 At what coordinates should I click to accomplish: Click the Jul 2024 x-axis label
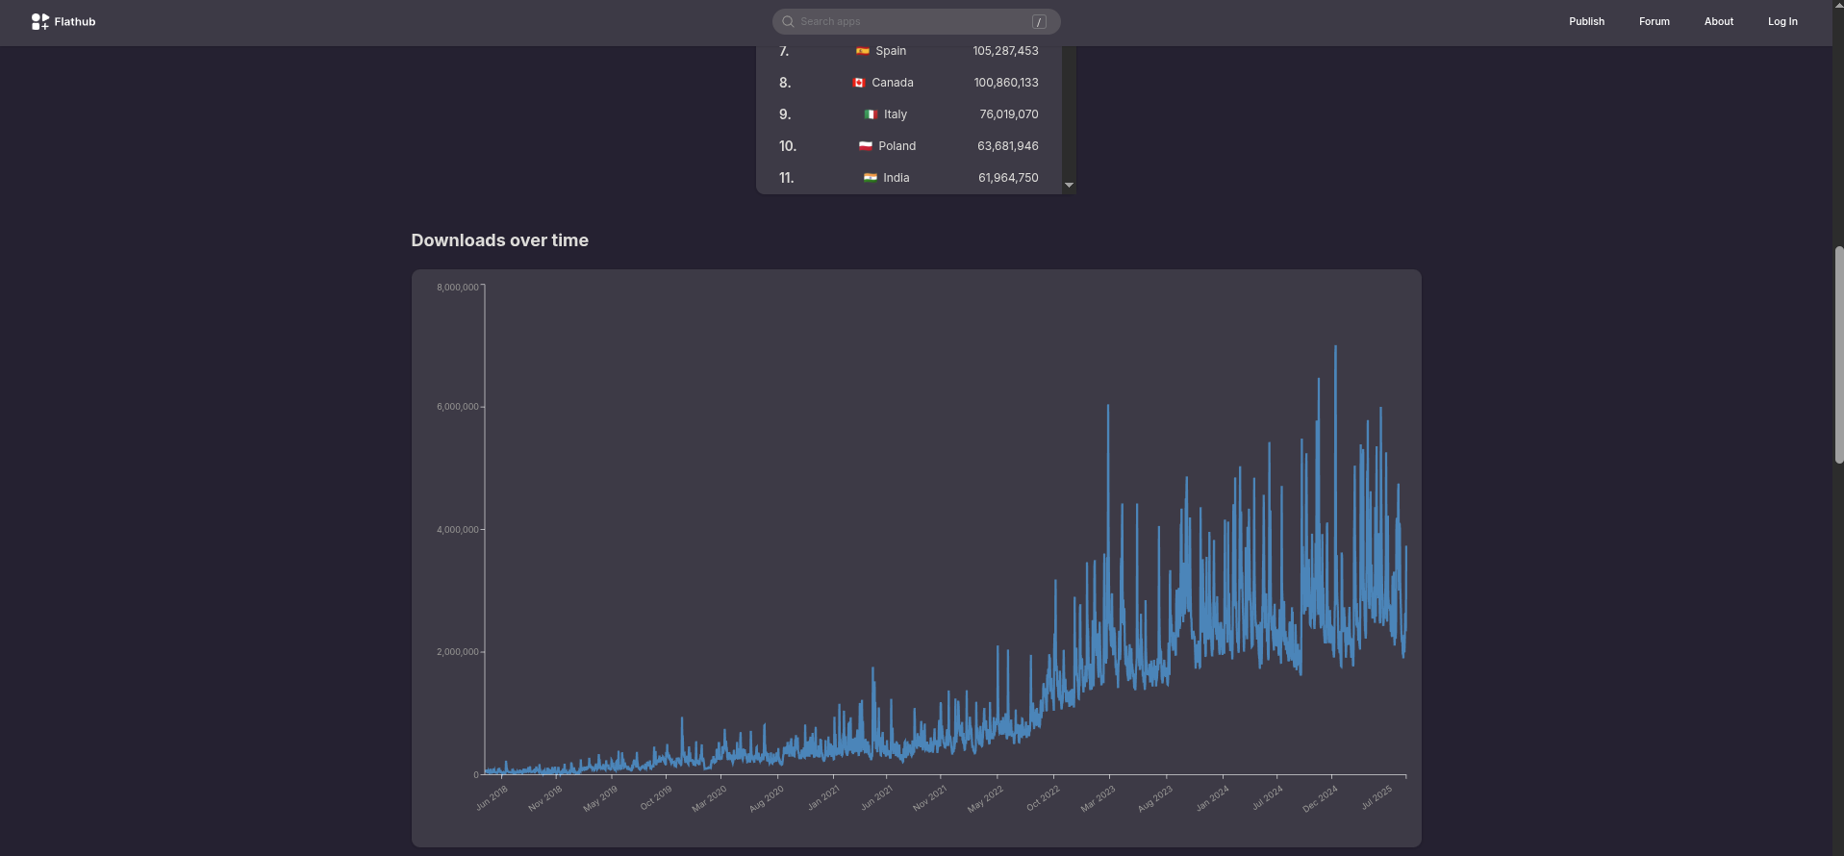pyautogui.click(x=1267, y=798)
